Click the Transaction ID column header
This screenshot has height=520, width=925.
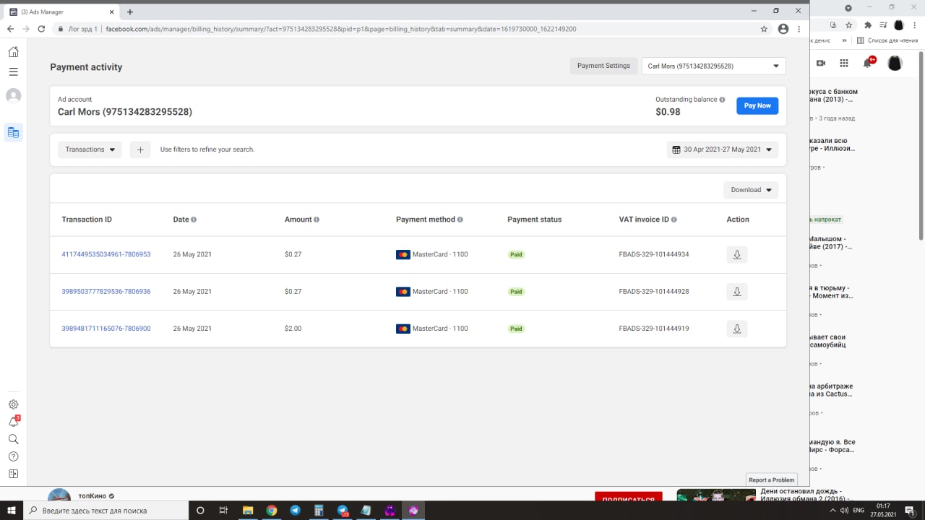[87, 220]
